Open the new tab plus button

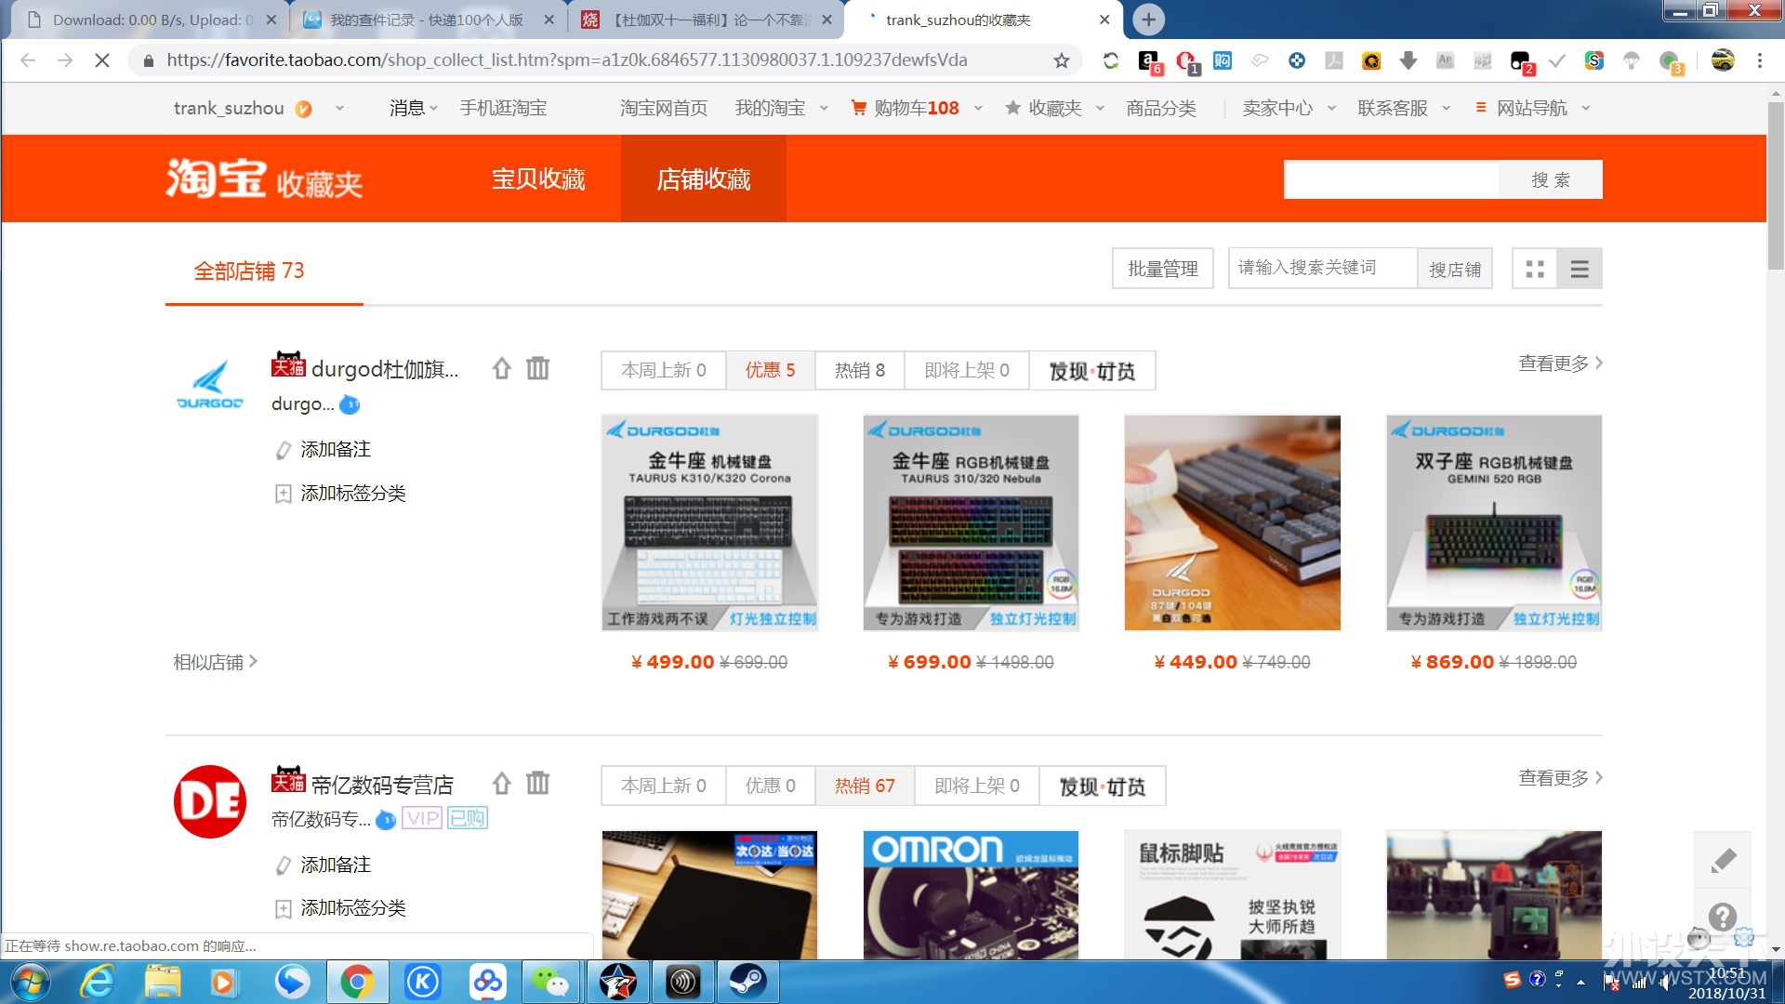(x=1149, y=20)
